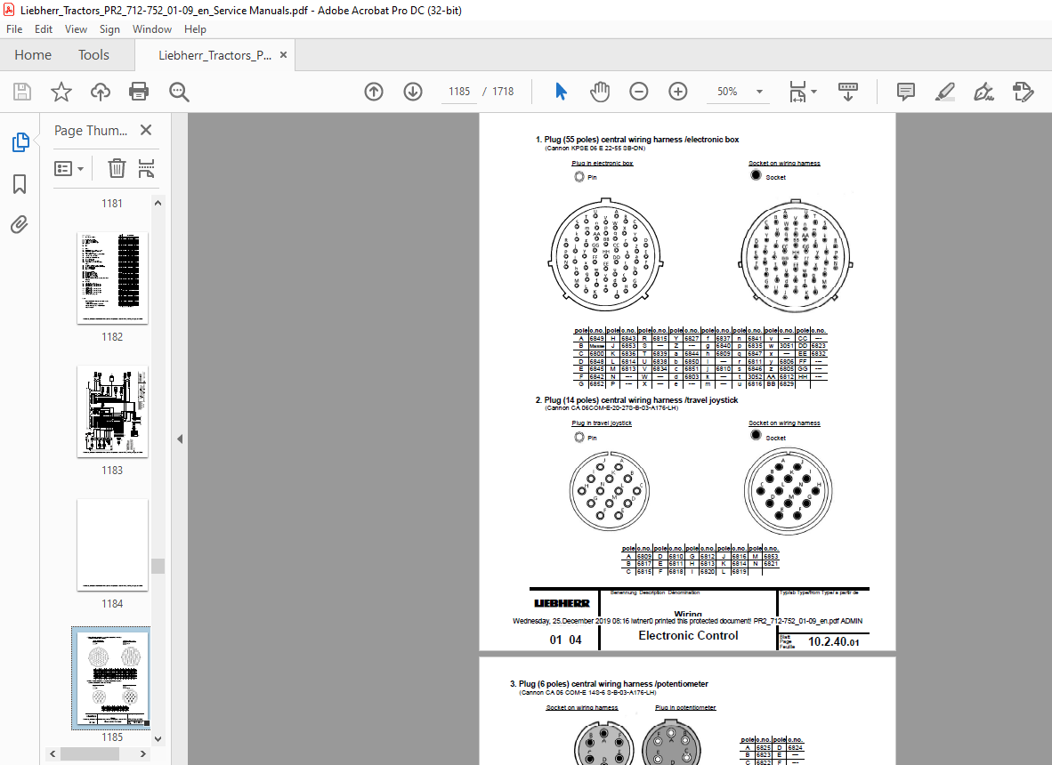
Task: Switch to the Tools tab
Action: coord(93,55)
